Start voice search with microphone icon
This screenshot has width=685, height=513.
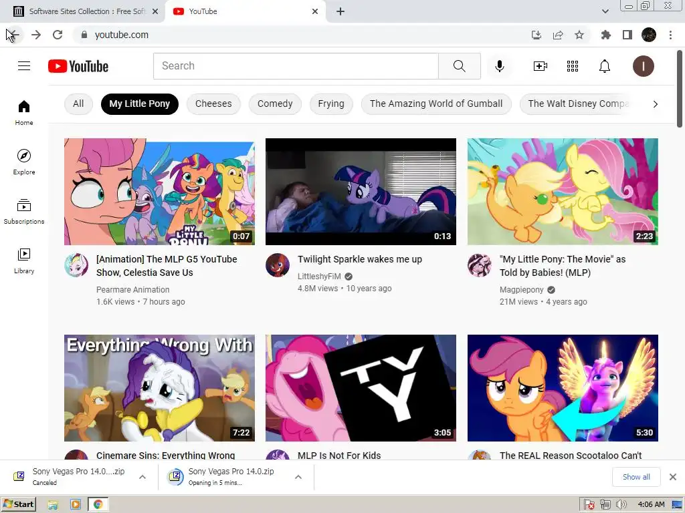(x=499, y=66)
